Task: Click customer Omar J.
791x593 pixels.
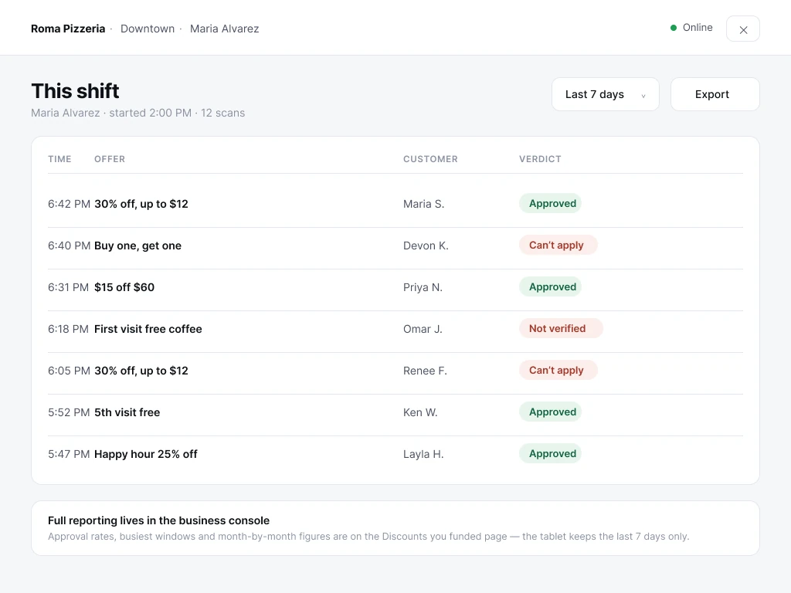Action: (x=423, y=329)
